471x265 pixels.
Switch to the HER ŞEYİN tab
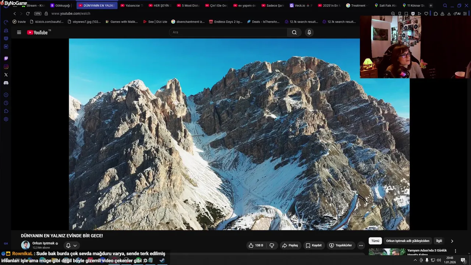pos(160,6)
